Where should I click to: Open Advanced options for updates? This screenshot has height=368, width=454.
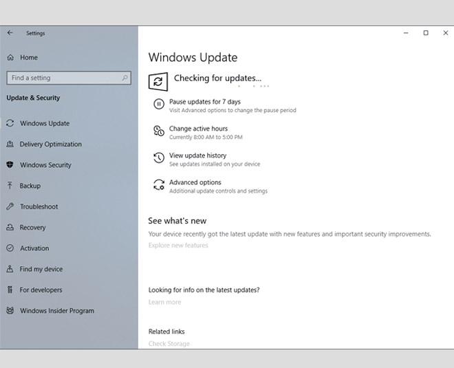point(195,182)
